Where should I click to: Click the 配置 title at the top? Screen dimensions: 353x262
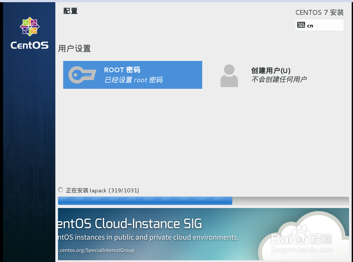(70, 11)
